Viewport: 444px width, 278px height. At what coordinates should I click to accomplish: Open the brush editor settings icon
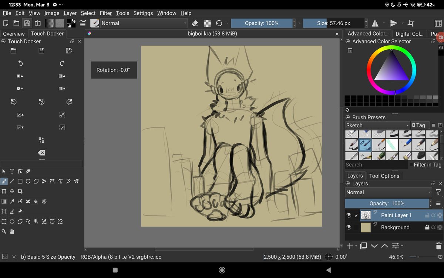(83, 23)
